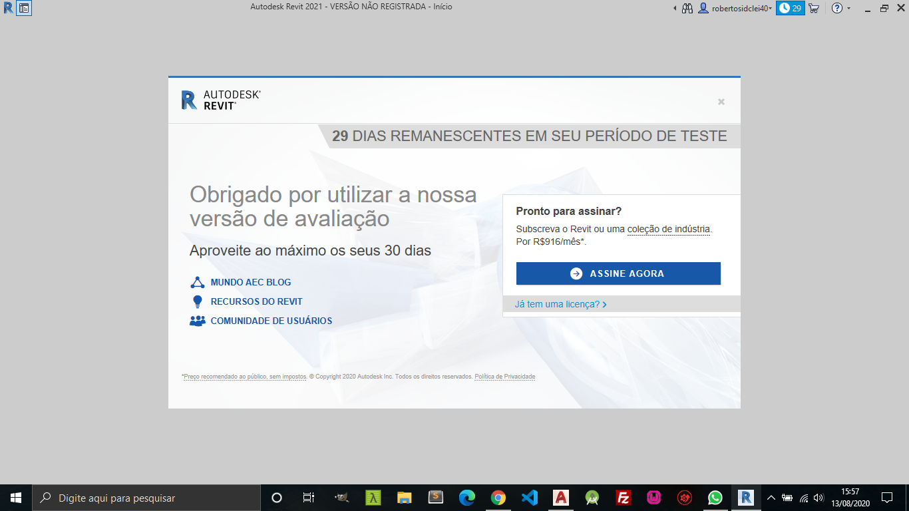Open File Explorer from the taskbar
The height and width of the screenshot is (511, 909).
(405, 498)
